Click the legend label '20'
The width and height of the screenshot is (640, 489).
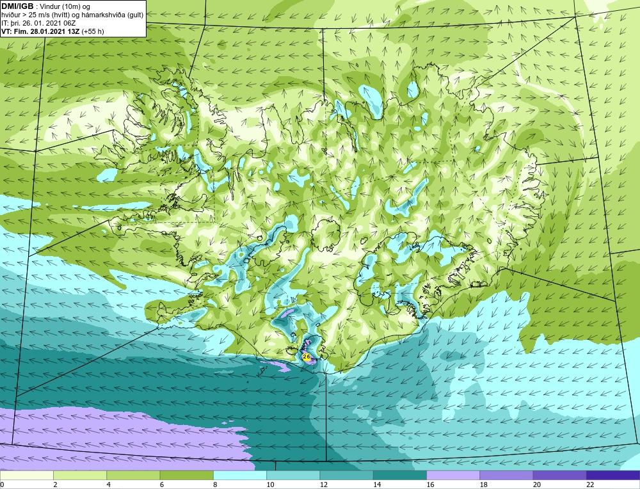[x=536, y=485]
